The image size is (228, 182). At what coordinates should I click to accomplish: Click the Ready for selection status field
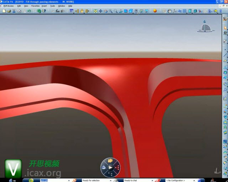[91, 180]
